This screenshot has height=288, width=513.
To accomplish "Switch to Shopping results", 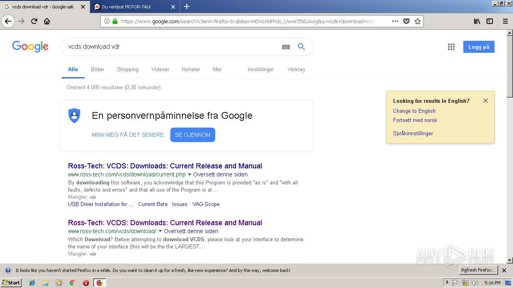I will [x=128, y=70].
